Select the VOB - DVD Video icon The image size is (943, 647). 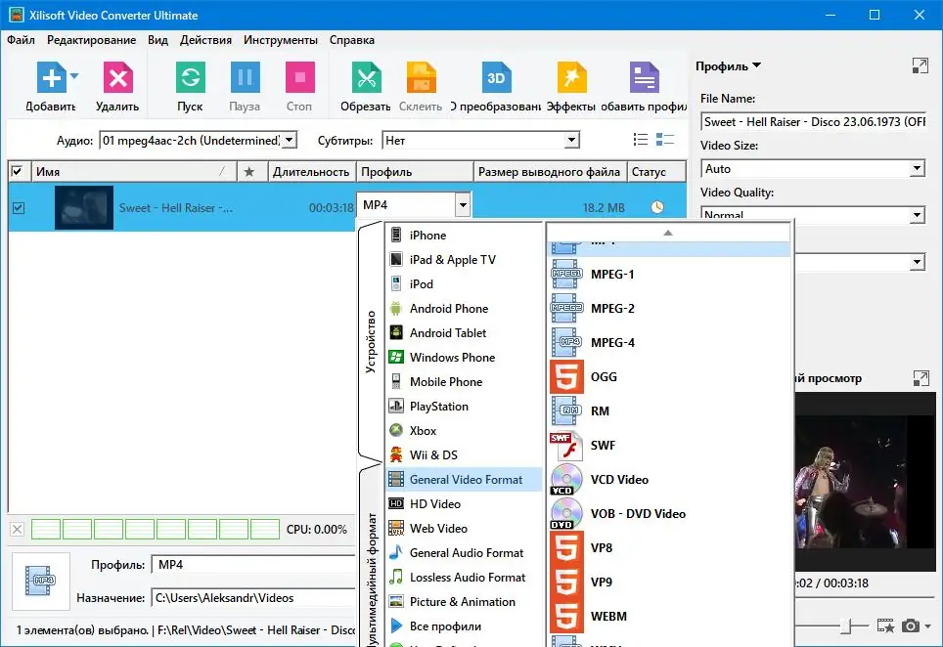point(566,514)
